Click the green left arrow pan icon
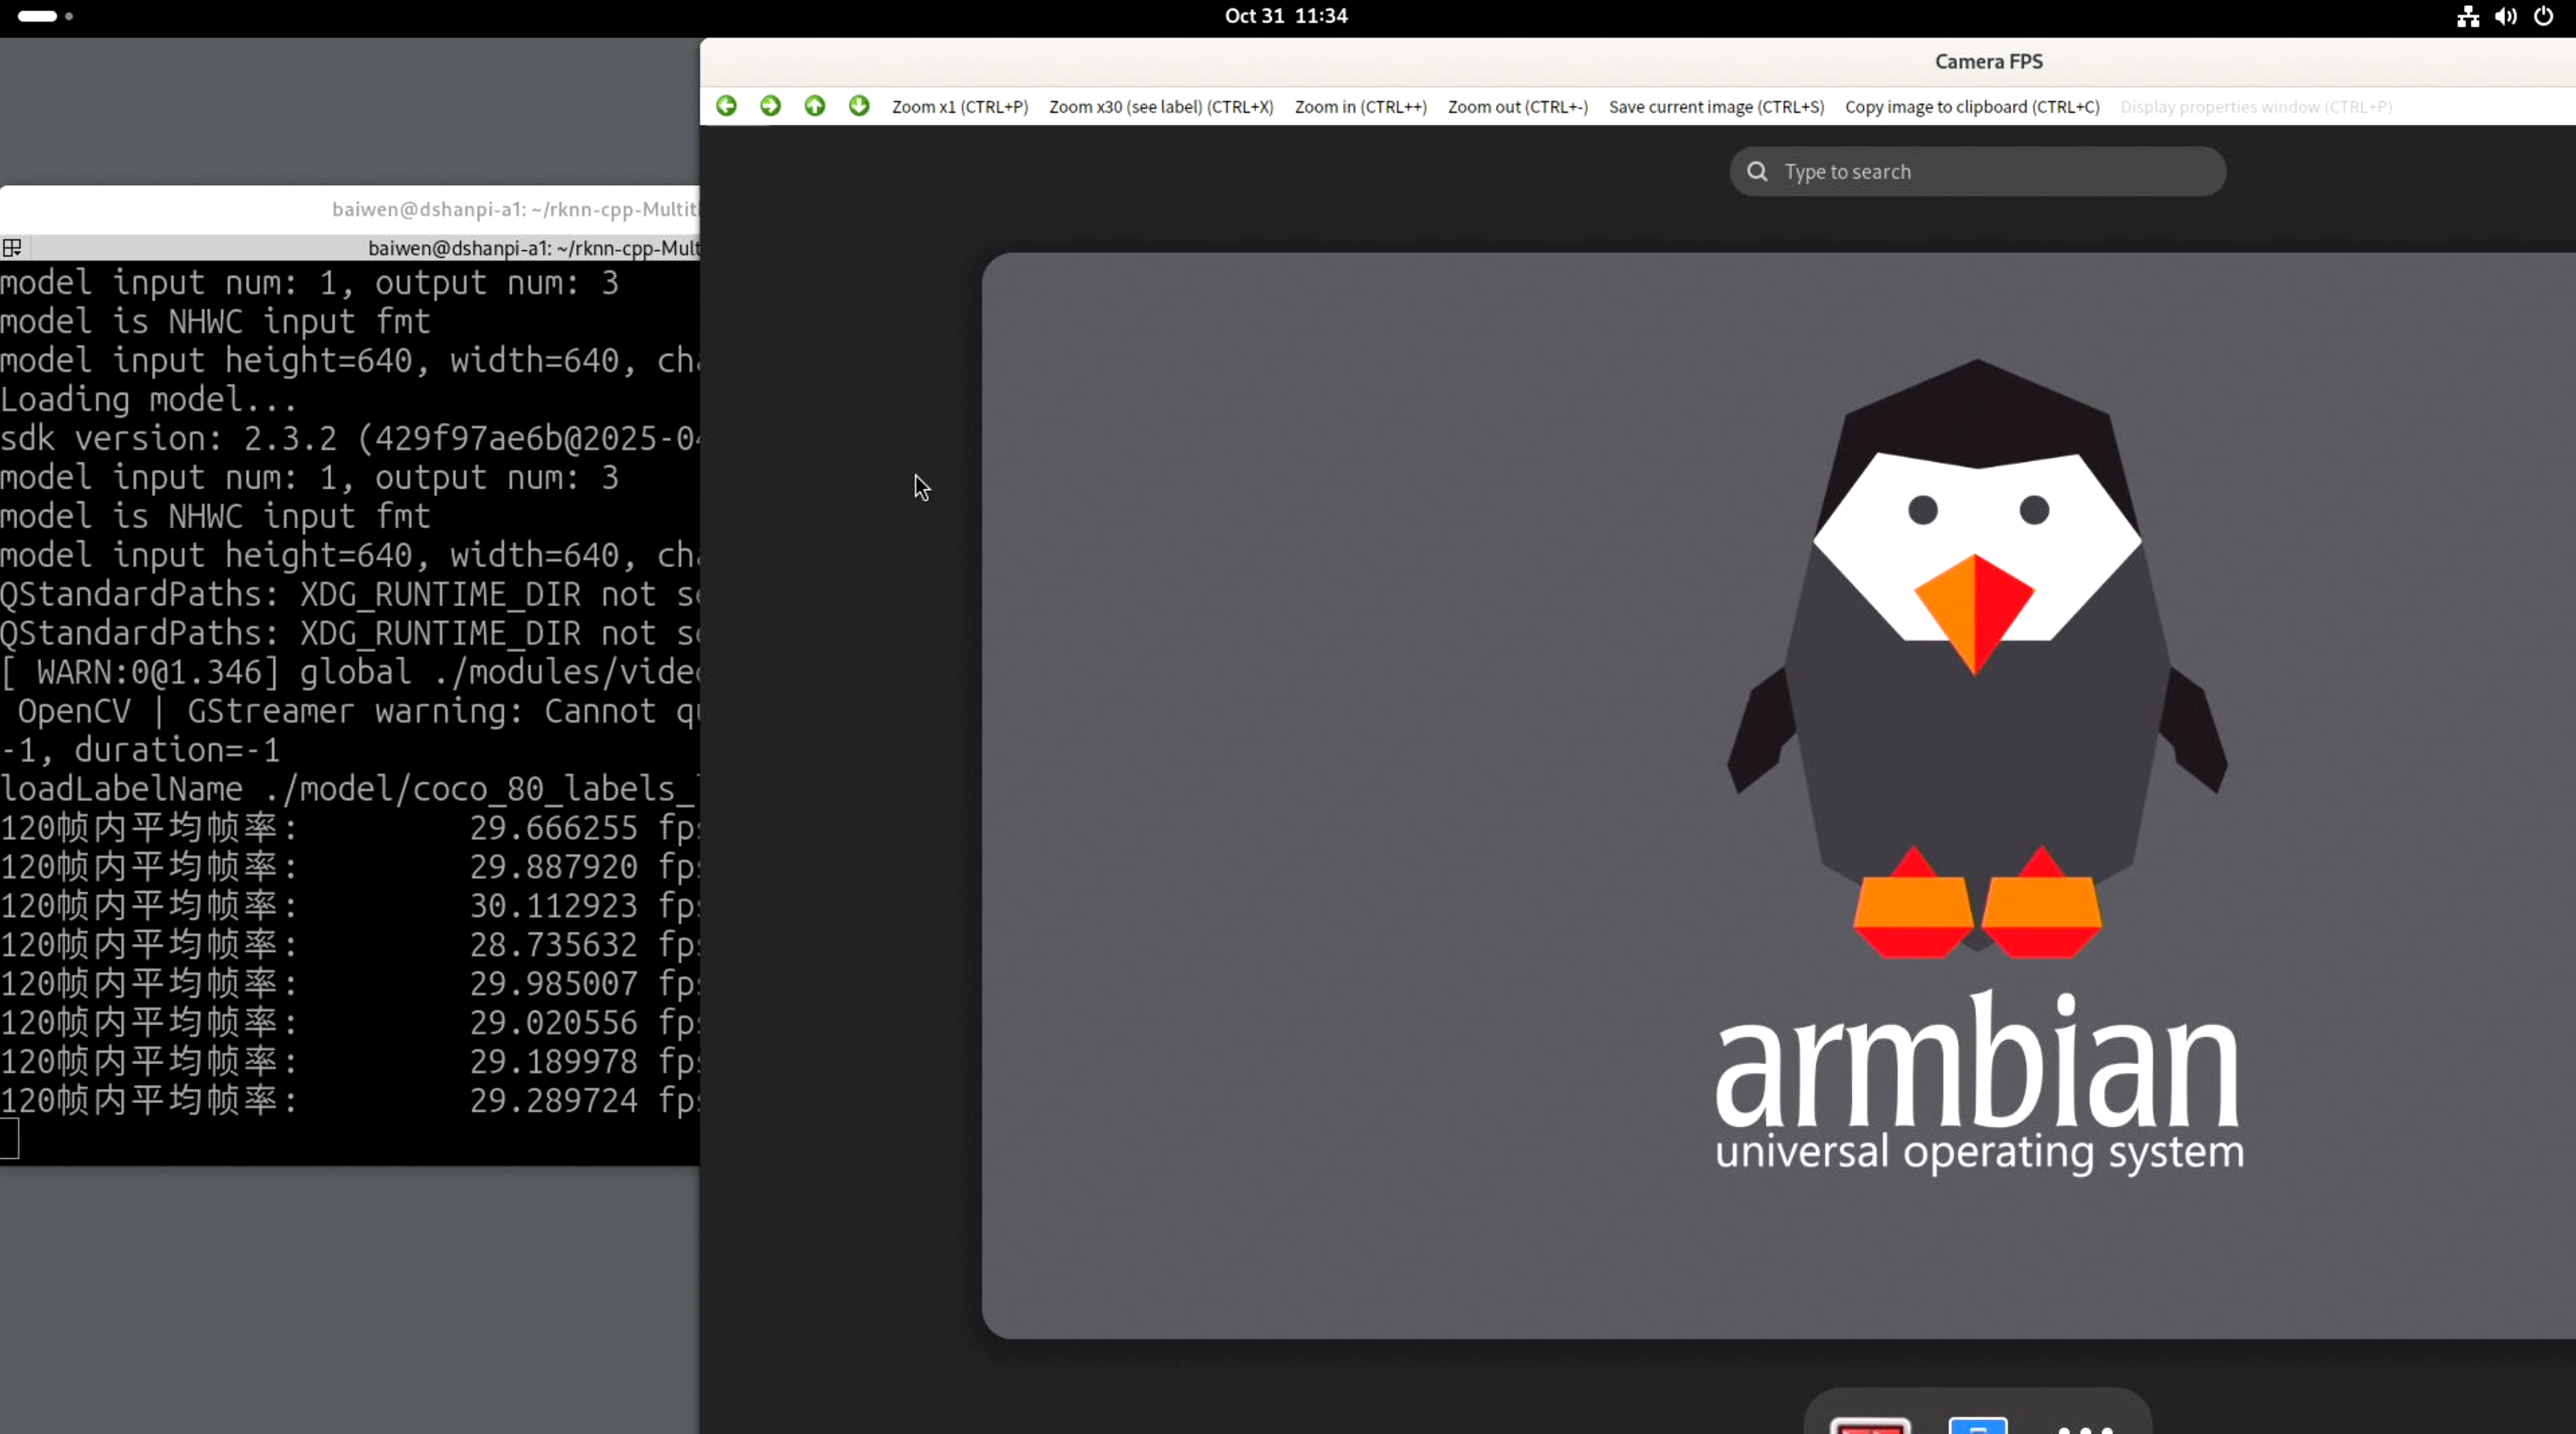Image resolution: width=2576 pixels, height=1434 pixels. [727, 106]
